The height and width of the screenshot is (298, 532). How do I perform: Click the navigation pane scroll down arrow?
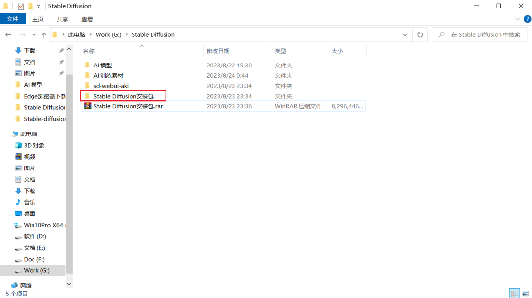(x=69, y=284)
